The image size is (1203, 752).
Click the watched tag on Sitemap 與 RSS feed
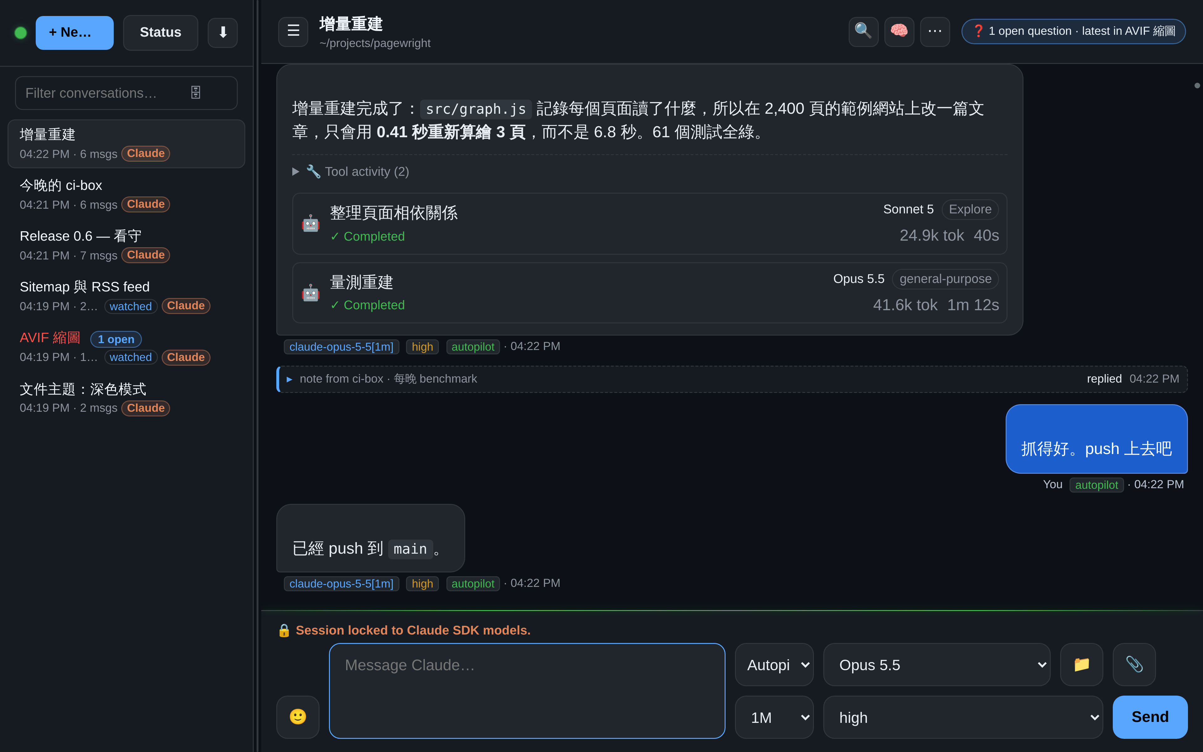click(x=131, y=306)
